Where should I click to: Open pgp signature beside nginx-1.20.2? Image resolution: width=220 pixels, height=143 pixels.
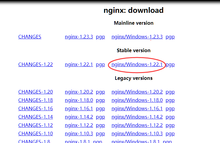tap(100, 92)
